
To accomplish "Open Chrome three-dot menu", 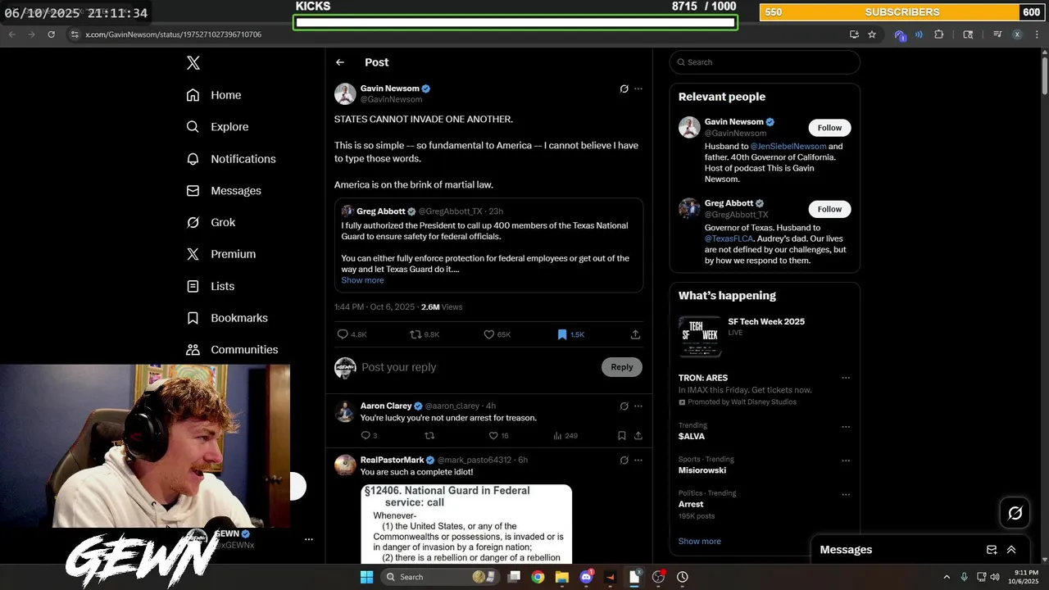I will click(1036, 34).
